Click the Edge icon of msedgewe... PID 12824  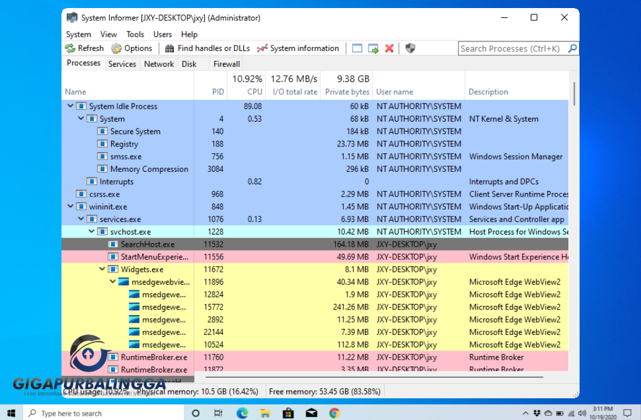[134, 294]
